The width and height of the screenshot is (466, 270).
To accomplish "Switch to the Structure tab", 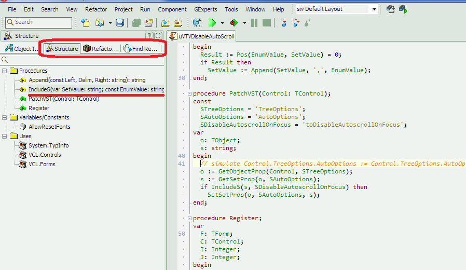I will (x=62, y=48).
